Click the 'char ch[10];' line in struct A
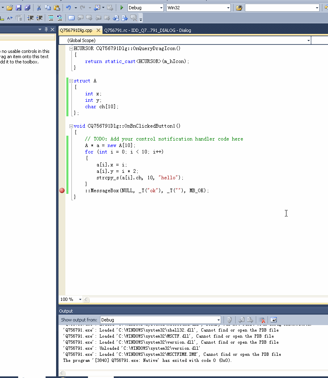 pos(102,107)
